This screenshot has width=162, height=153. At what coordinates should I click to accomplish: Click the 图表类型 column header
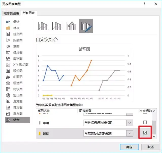[85, 111]
